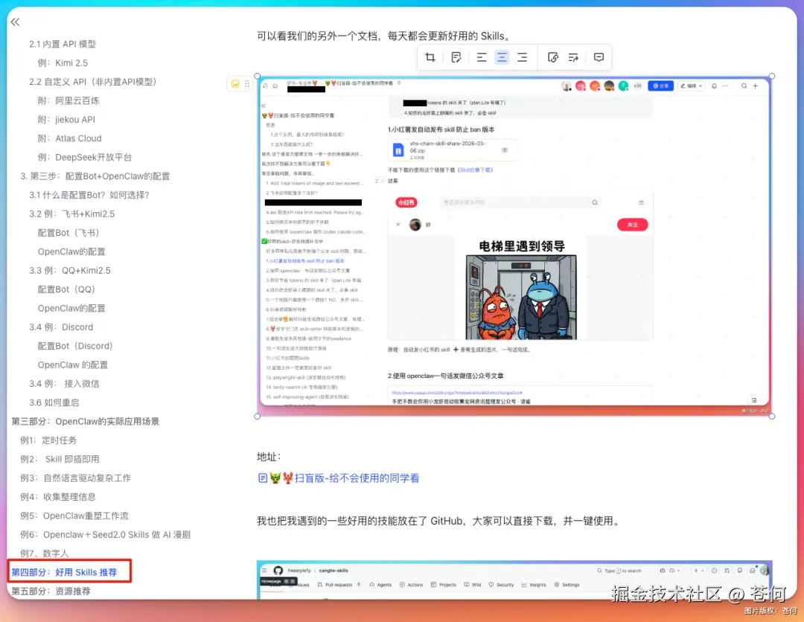The height and width of the screenshot is (622, 804).
Task: Select the crop tool in the image toolbar
Action: (431, 57)
